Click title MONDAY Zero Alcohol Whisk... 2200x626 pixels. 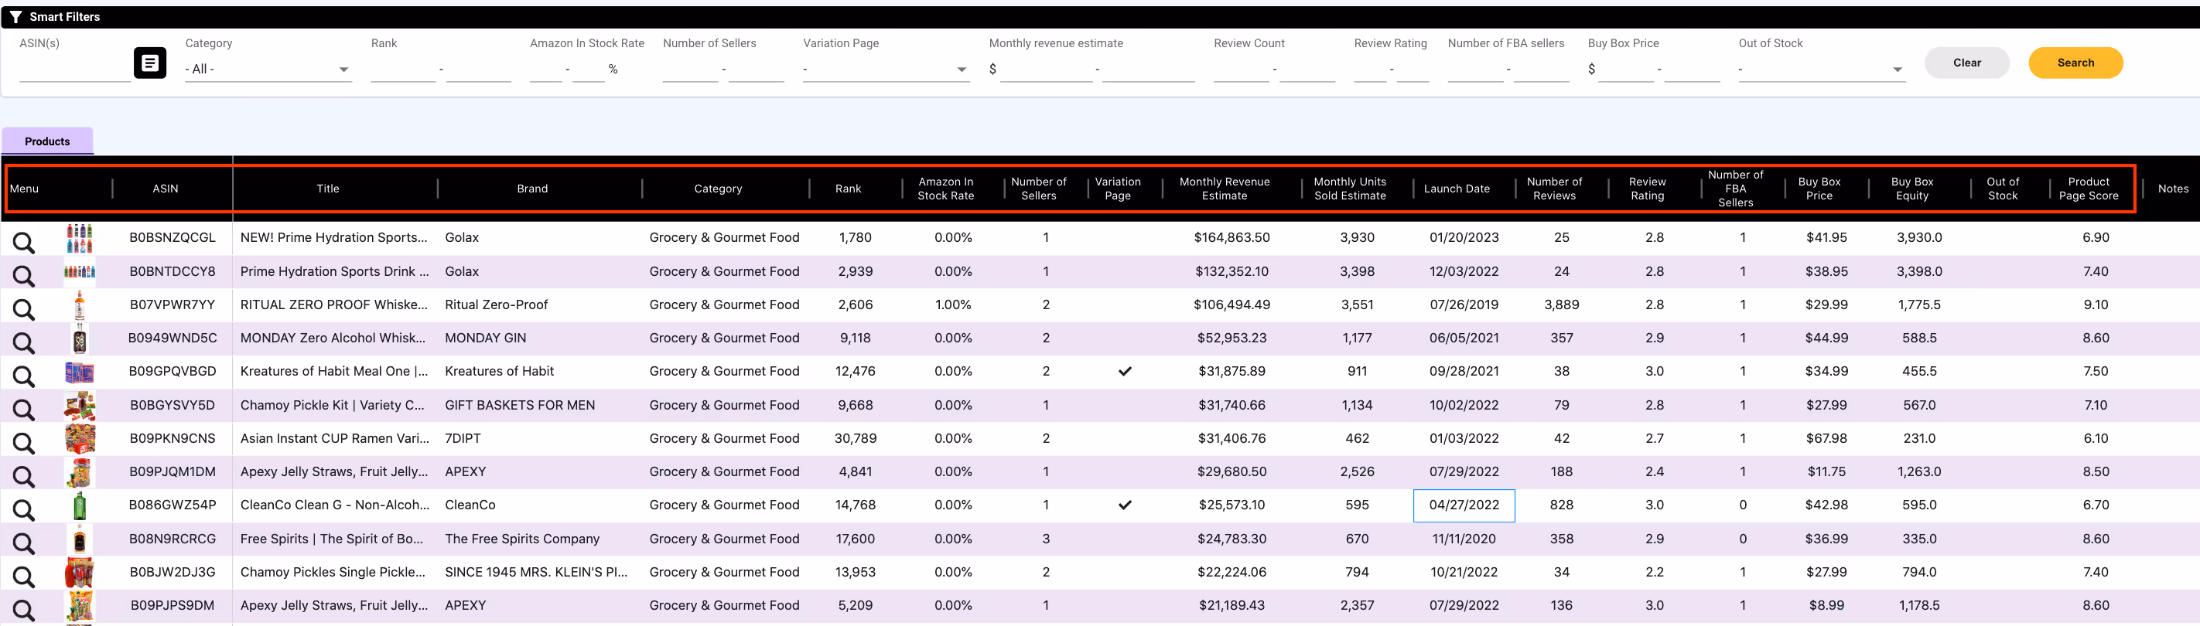tap(333, 338)
